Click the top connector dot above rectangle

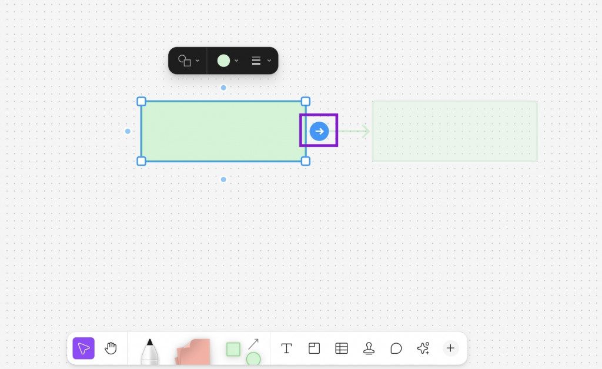pos(223,88)
